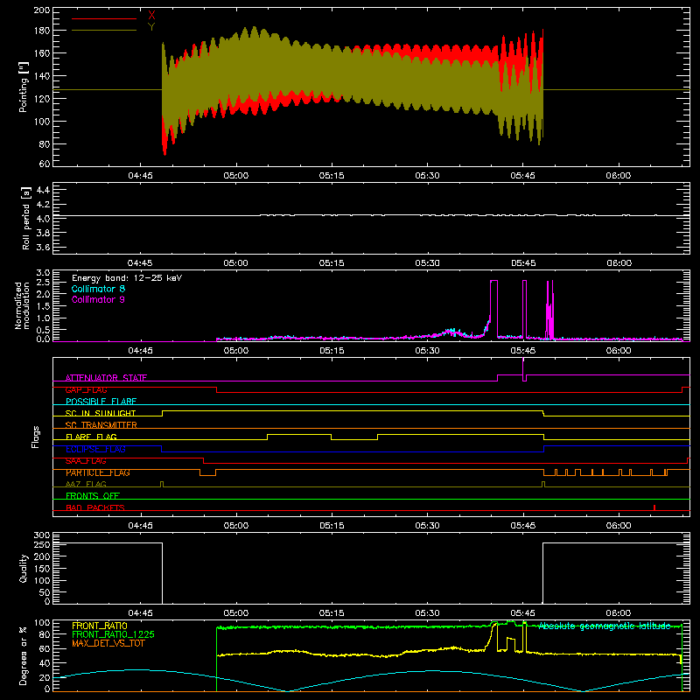Click the 4.4 tick on Roll period axis
This screenshot has width=700, height=700.
click(43, 190)
